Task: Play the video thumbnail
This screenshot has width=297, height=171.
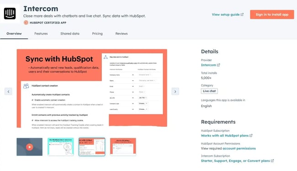Action: pyautogui.click(x=30, y=147)
